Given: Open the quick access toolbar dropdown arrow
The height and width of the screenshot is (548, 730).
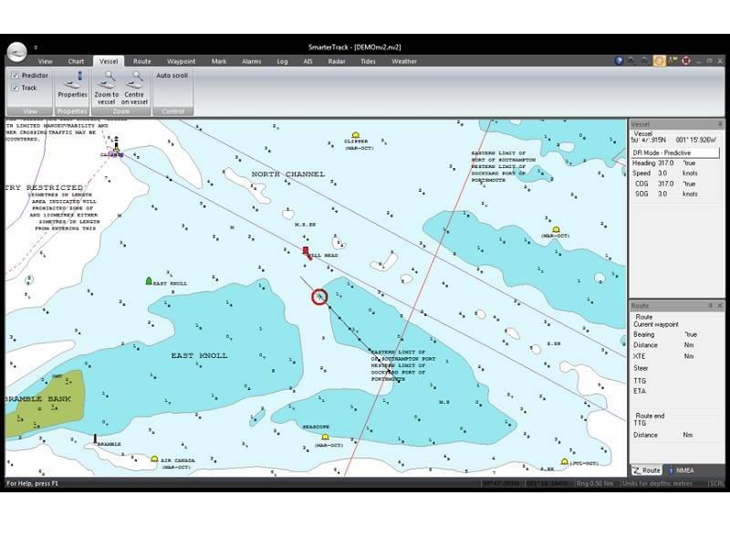Looking at the screenshot, I should 36,47.
